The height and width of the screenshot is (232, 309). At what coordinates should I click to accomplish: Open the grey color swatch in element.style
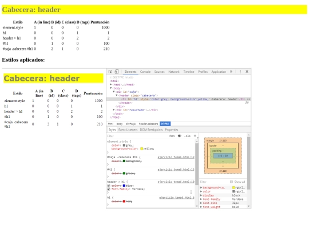point(124,145)
